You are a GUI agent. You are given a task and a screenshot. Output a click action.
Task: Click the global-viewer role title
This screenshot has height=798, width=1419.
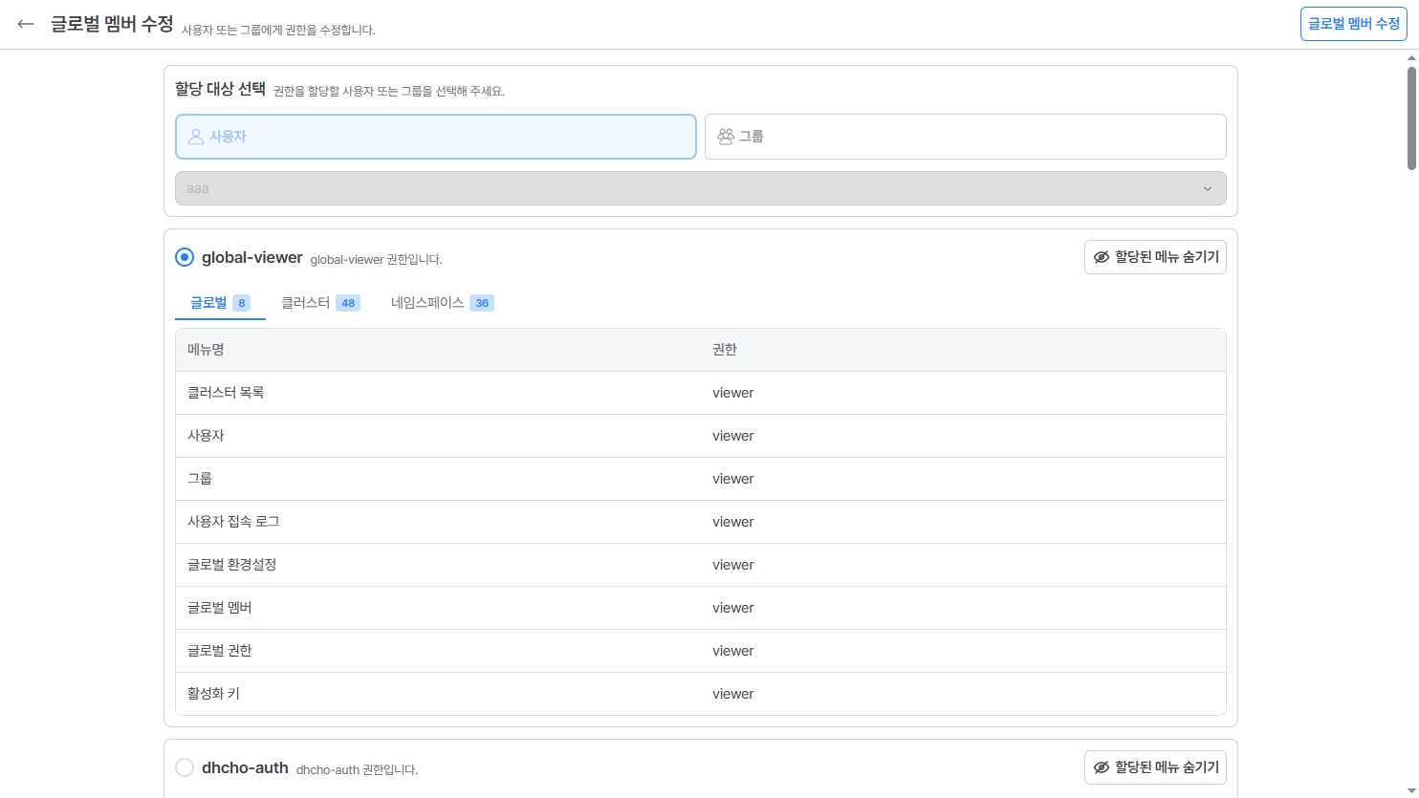(x=252, y=257)
